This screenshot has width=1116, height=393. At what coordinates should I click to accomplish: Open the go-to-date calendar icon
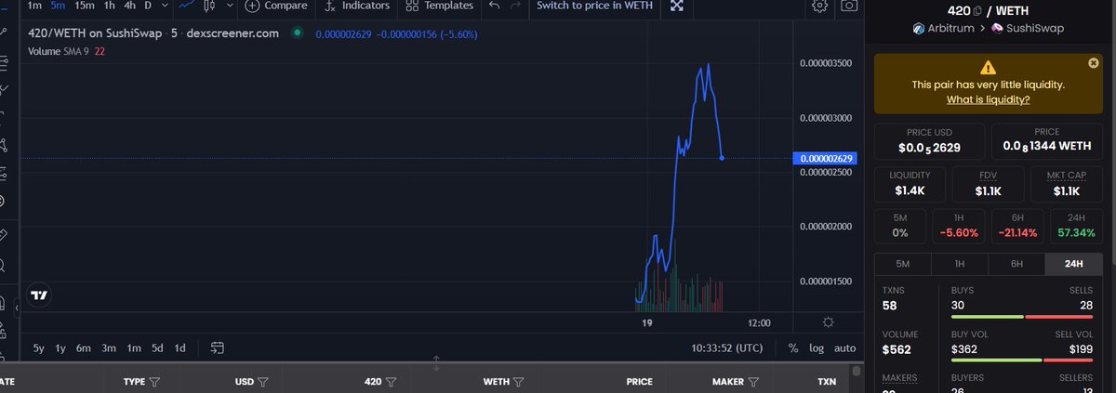217,348
